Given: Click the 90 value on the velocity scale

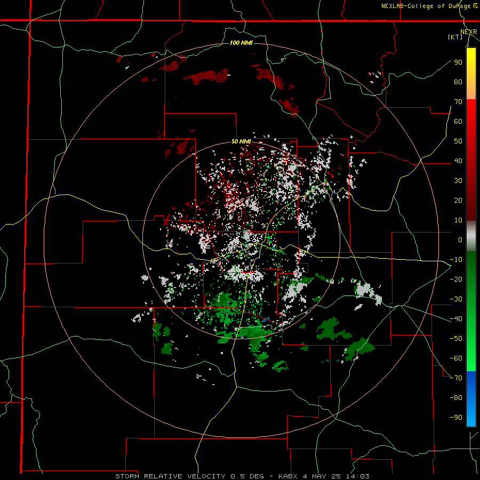Looking at the screenshot, I should click(x=458, y=62).
